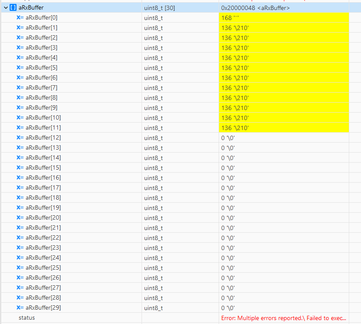Click the variable icon of aRxBuffer[12]
Screen dimensions: 361x324
click(x=20, y=137)
